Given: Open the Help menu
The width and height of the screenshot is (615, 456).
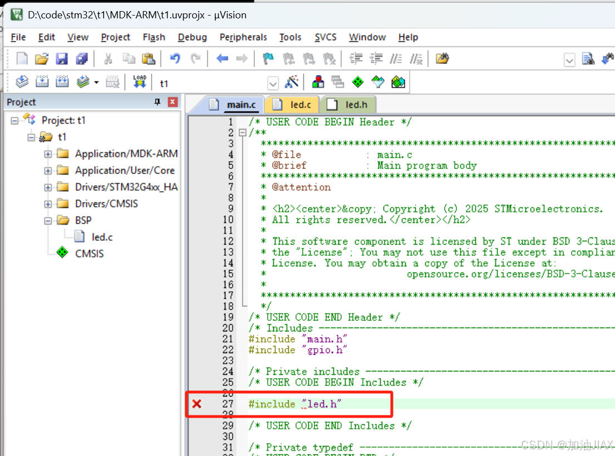Looking at the screenshot, I should point(408,37).
